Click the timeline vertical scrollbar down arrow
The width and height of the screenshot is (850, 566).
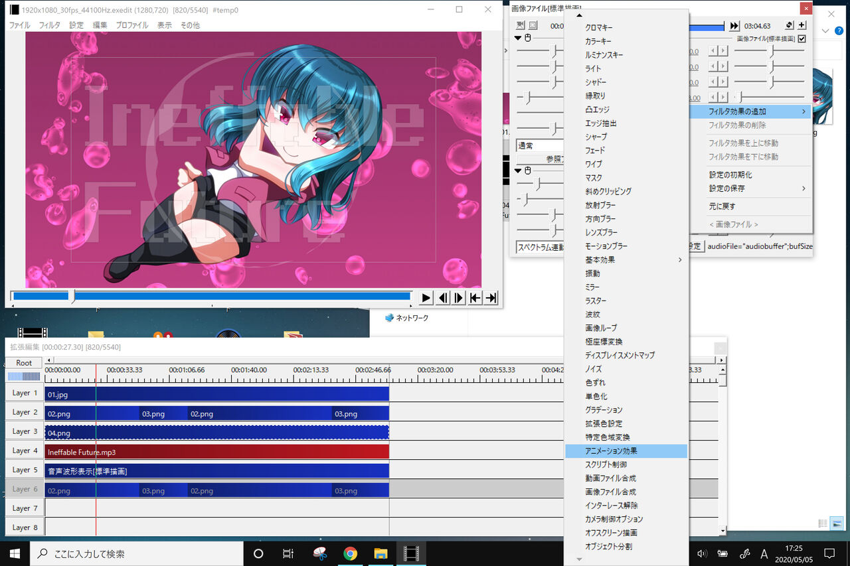(722, 531)
